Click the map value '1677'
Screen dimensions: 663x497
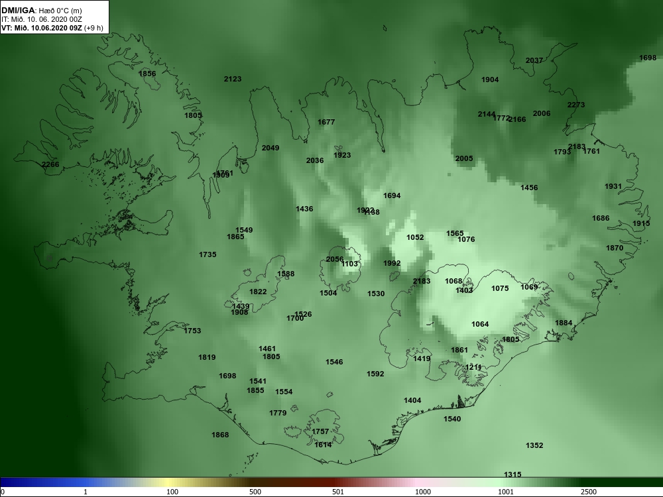[x=326, y=122]
